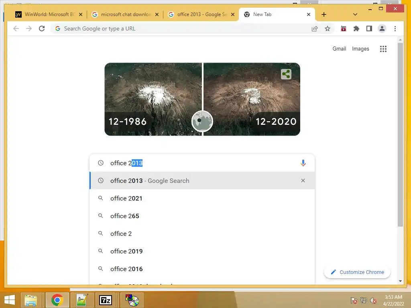Viewport: 411px width, 308px height.
Task: Open Images link
Action: (x=360, y=49)
